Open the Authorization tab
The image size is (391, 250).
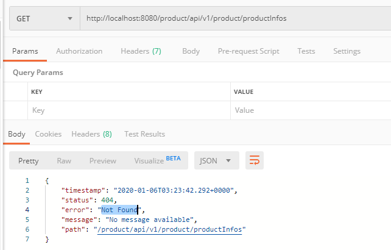click(79, 51)
